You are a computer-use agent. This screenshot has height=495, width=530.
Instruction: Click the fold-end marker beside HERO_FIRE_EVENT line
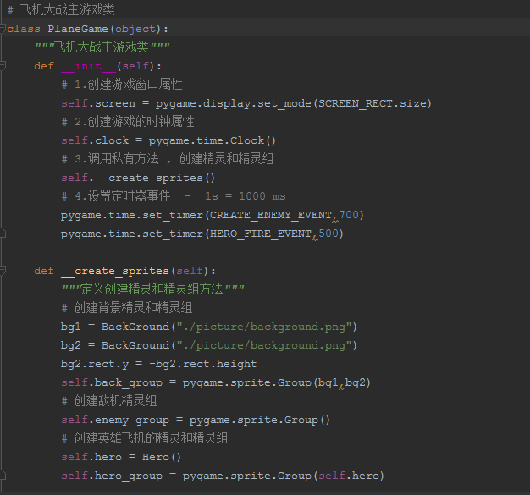(3, 234)
